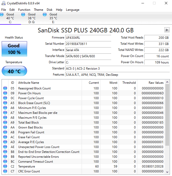The image size is (172, 176).
Task: Open the Function menu
Action: (24, 10)
